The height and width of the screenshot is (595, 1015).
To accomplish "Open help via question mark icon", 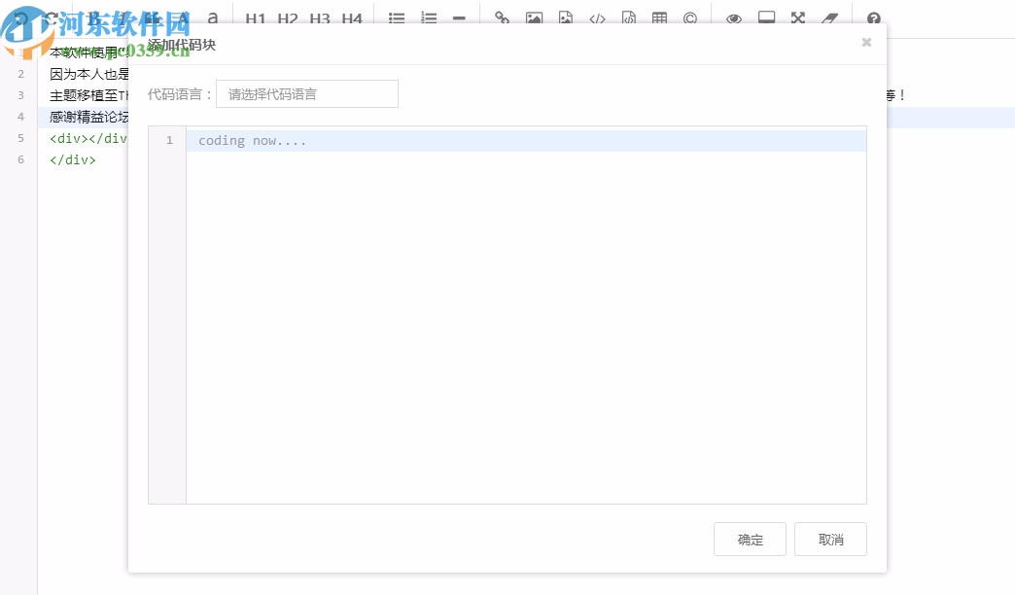I will pos(874,18).
